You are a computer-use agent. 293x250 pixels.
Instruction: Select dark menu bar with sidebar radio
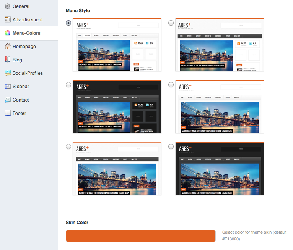[x=171, y=23]
